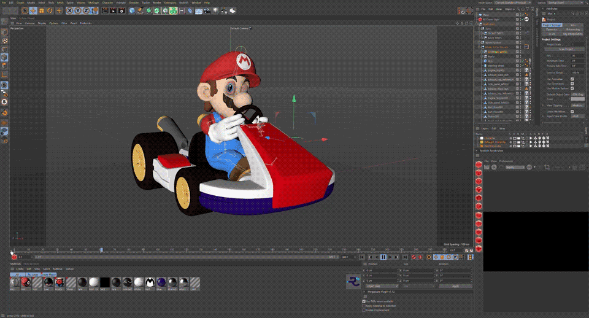Screen dimensions: 589x318
Task: Click the autokeying red circle icon
Action: [420, 257]
